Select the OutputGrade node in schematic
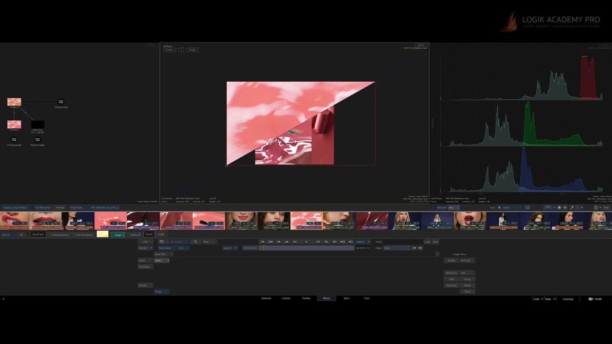The width and height of the screenshot is (612, 344). click(61, 102)
